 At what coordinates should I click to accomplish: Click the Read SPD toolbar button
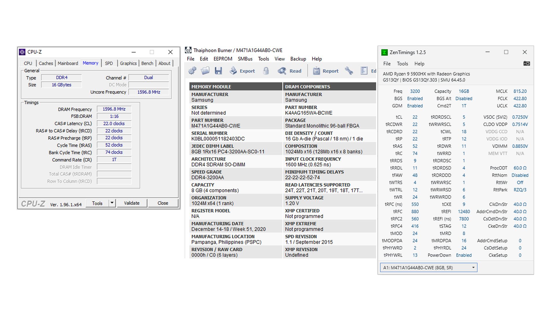[x=290, y=71]
